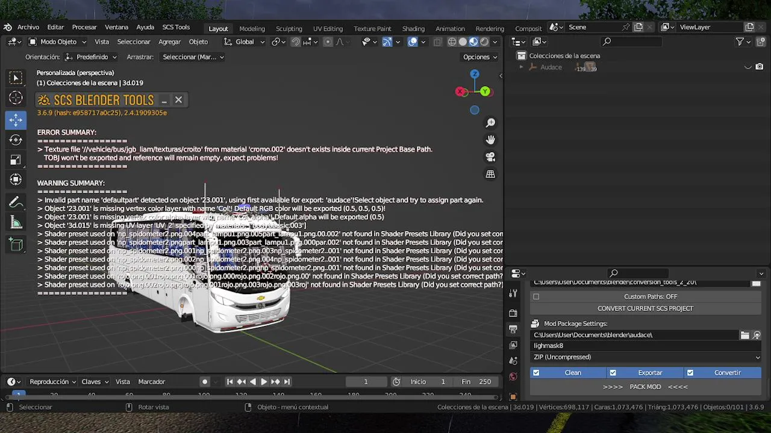Uncheck the Exportar option
771x433 pixels.
pos(613,373)
